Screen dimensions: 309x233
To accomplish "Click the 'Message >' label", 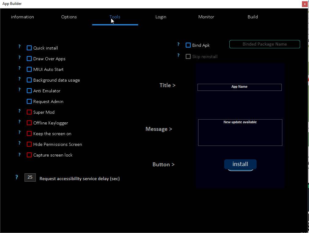I will point(159,129).
